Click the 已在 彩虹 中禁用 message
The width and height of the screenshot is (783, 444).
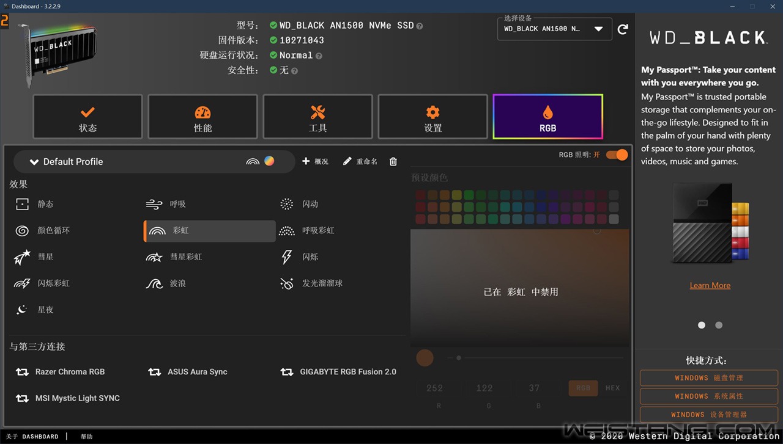(x=521, y=292)
